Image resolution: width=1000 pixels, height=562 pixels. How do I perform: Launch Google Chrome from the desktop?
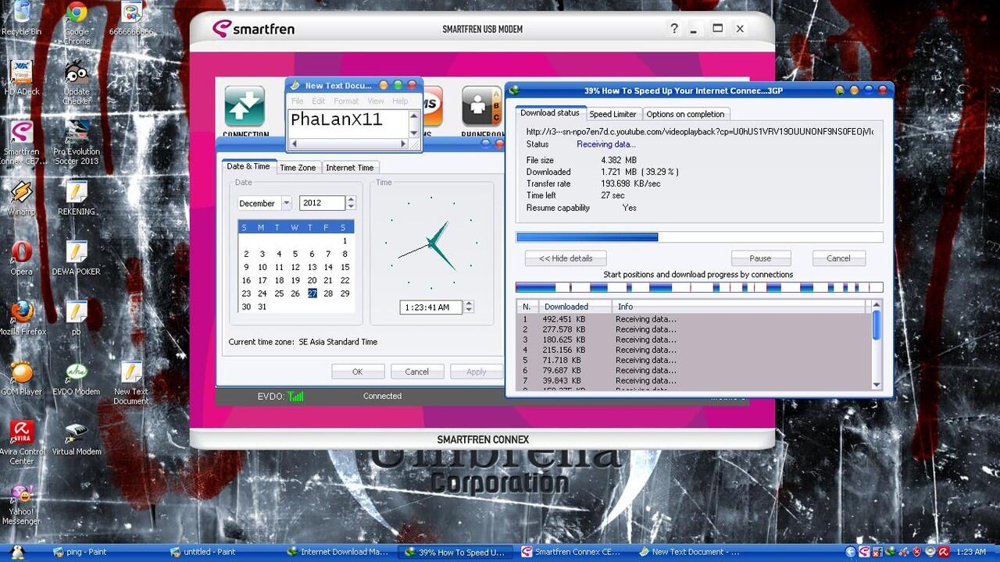tap(77, 22)
